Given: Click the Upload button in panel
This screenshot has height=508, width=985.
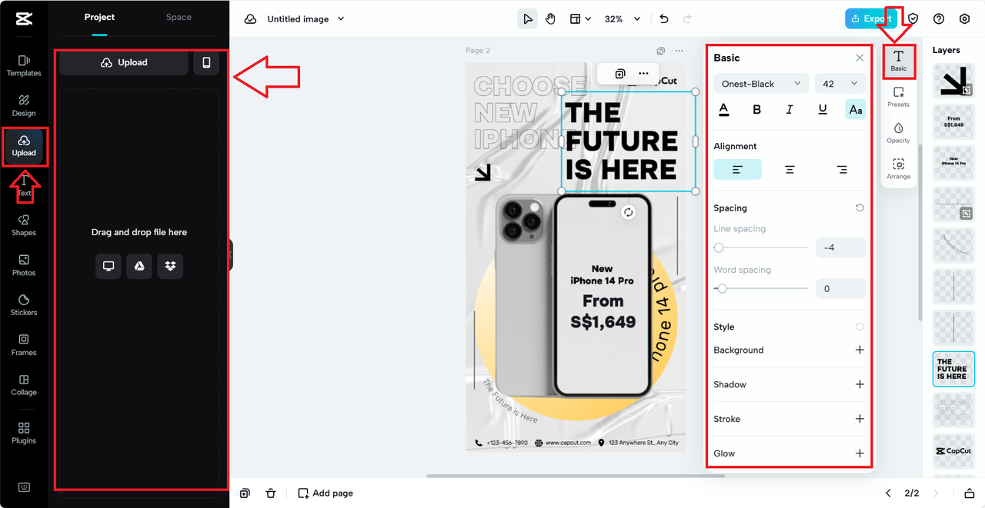Looking at the screenshot, I should pyautogui.click(x=124, y=63).
